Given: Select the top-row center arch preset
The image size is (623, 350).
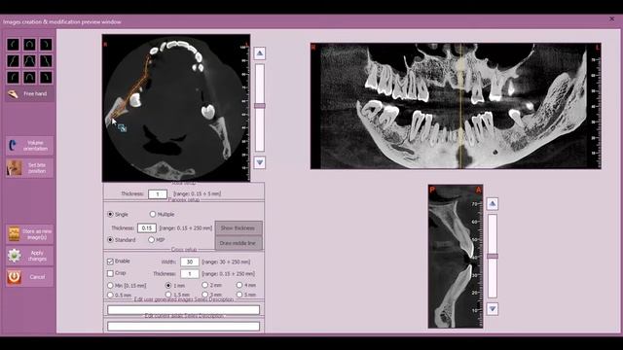Looking at the screenshot, I should pos(29,45).
